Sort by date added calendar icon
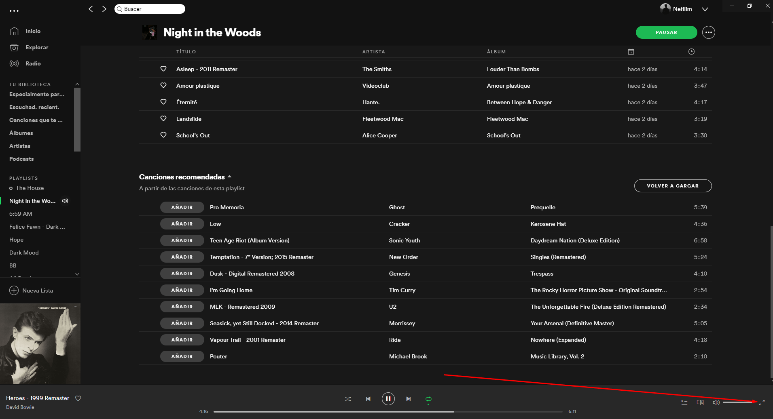Image resolution: width=773 pixels, height=419 pixels. pyautogui.click(x=631, y=52)
